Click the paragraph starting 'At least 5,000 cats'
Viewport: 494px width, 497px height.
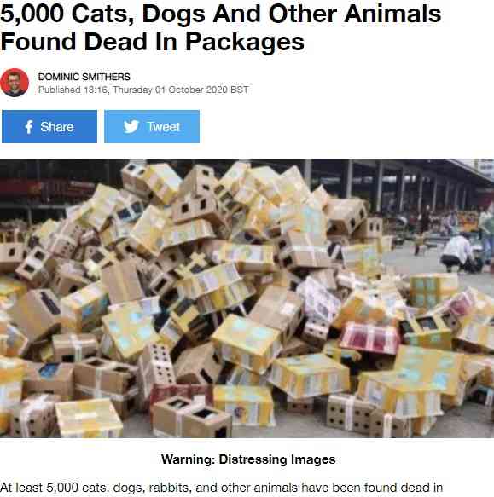pos(222,488)
